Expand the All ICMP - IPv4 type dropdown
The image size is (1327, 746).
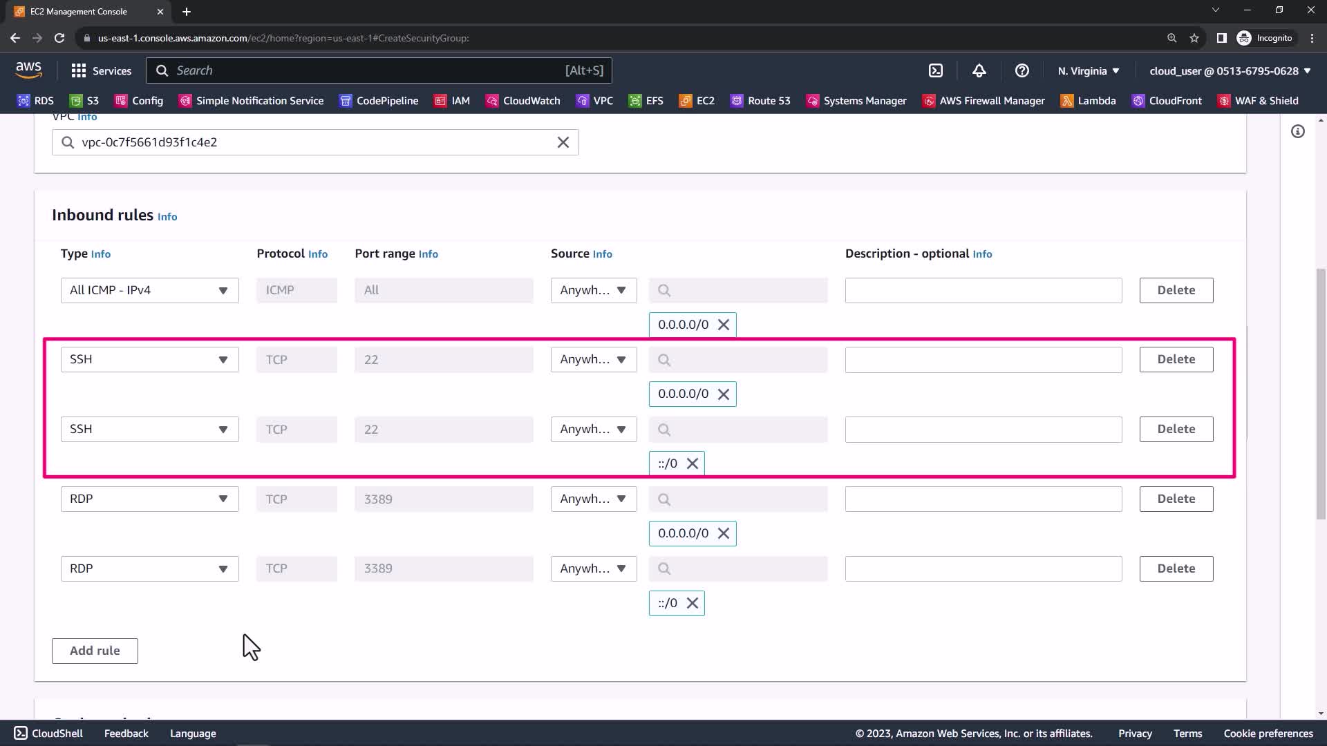coord(149,290)
